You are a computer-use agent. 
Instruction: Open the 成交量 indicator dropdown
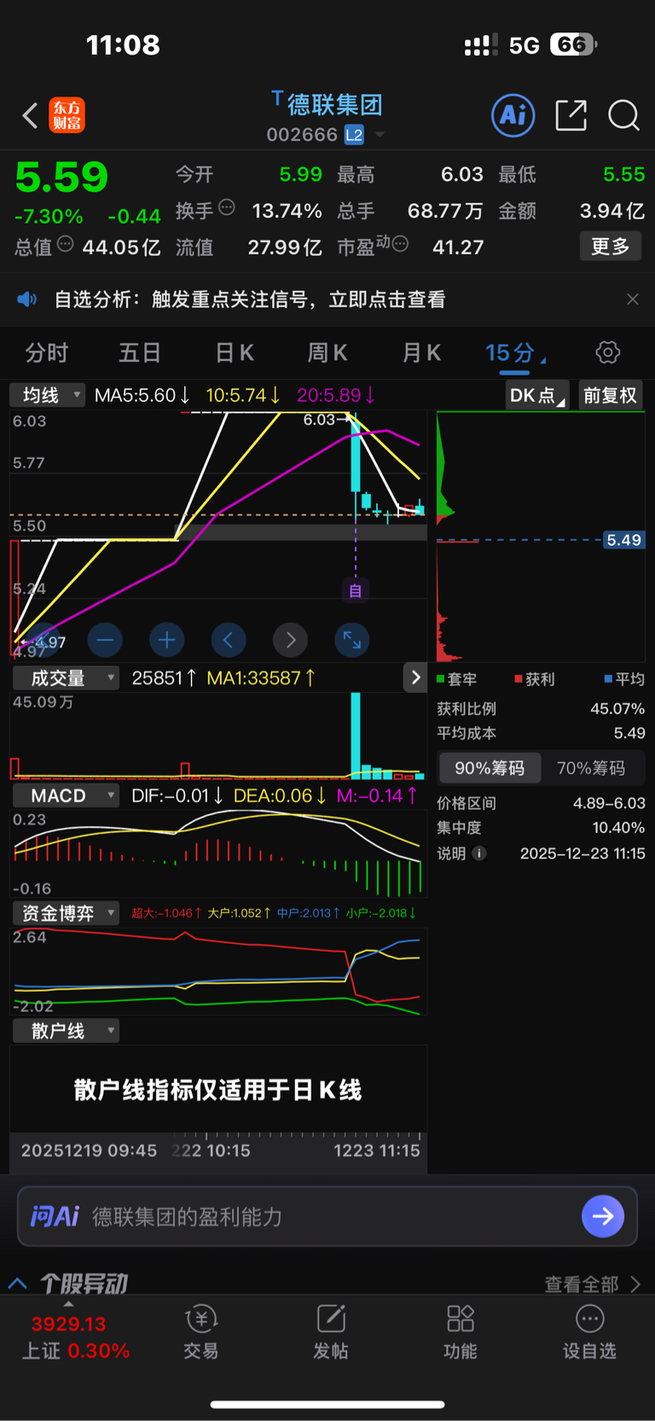(x=66, y=678)
